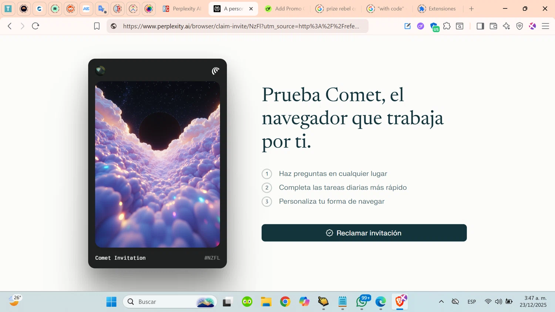Open the blue note pencil extension

(x=407, y=26)
